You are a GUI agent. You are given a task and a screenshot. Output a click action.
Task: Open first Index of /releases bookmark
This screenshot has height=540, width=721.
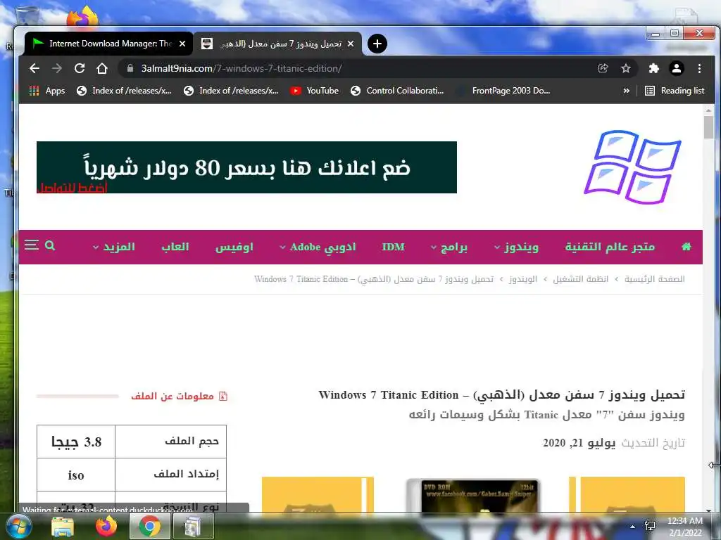click(124, 91)
